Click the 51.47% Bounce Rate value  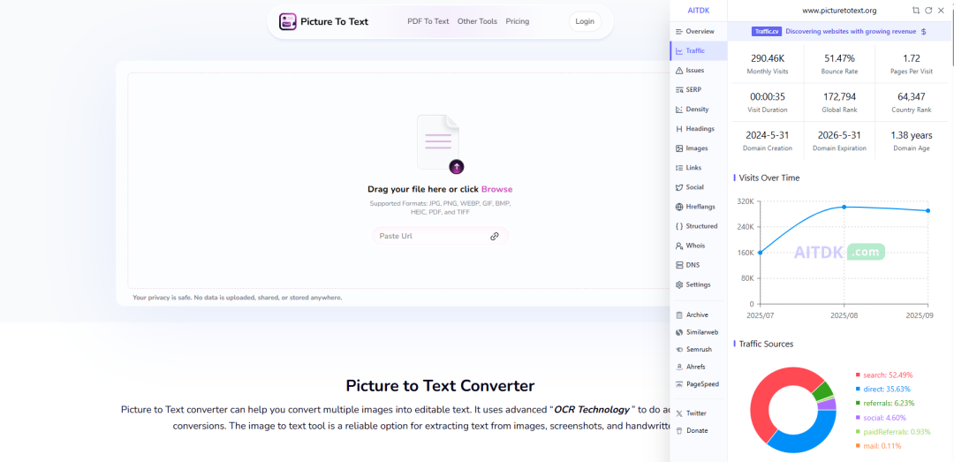[x=840, y=58]
